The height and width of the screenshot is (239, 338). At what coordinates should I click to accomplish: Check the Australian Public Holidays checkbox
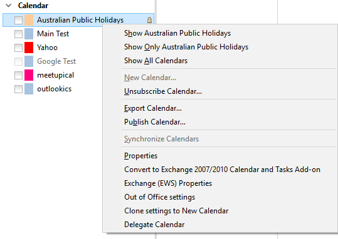point(18,20)
